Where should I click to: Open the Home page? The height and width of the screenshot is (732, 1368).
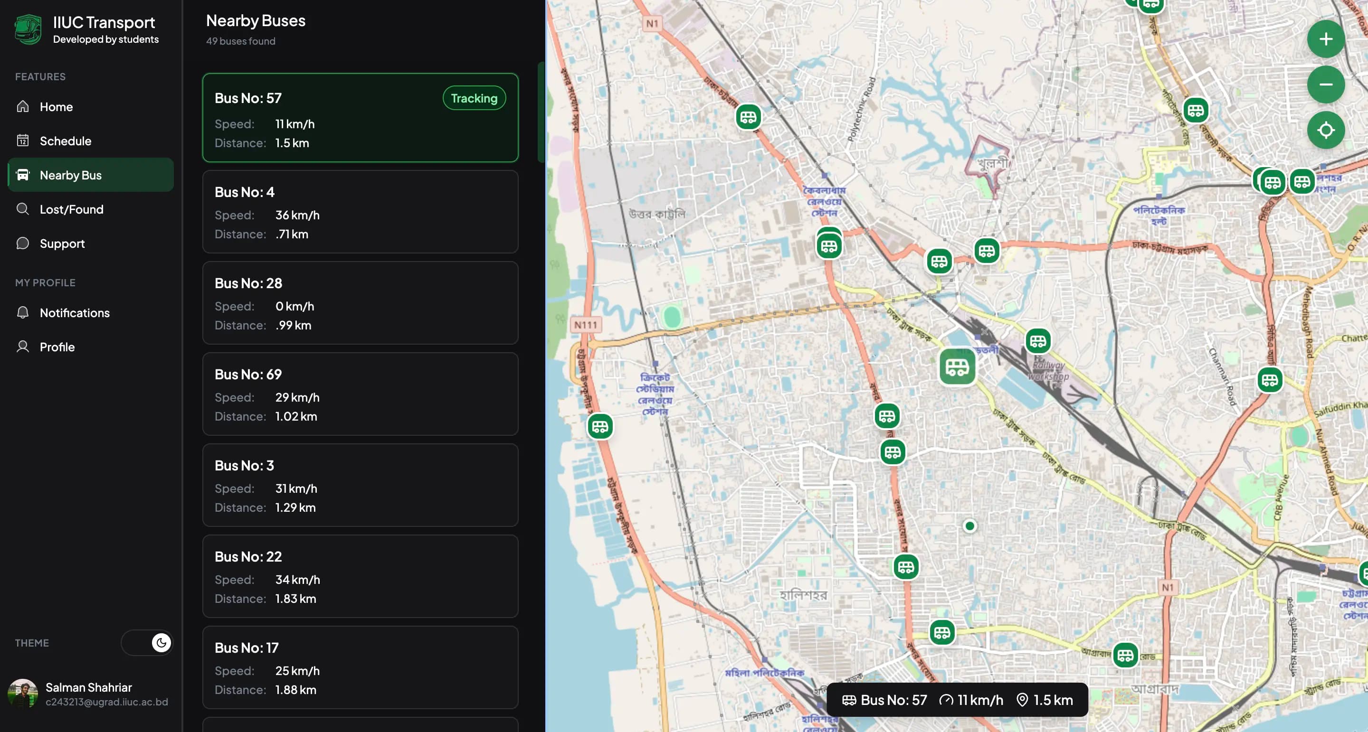pyautogui.click(x=56, y=107)
